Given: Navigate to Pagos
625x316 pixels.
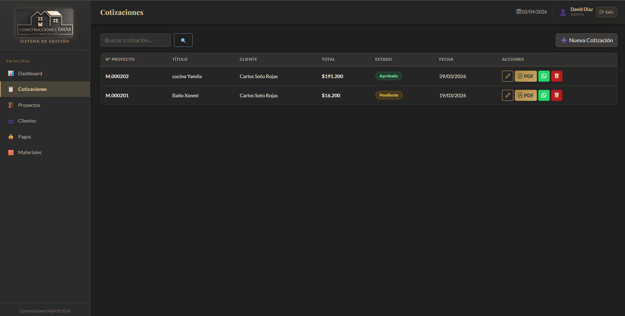Looking at the screenshot, I should [45, 137].
